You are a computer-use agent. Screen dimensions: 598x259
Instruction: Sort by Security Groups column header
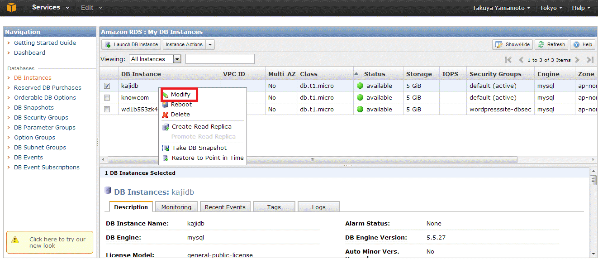[x=500, y=74]
